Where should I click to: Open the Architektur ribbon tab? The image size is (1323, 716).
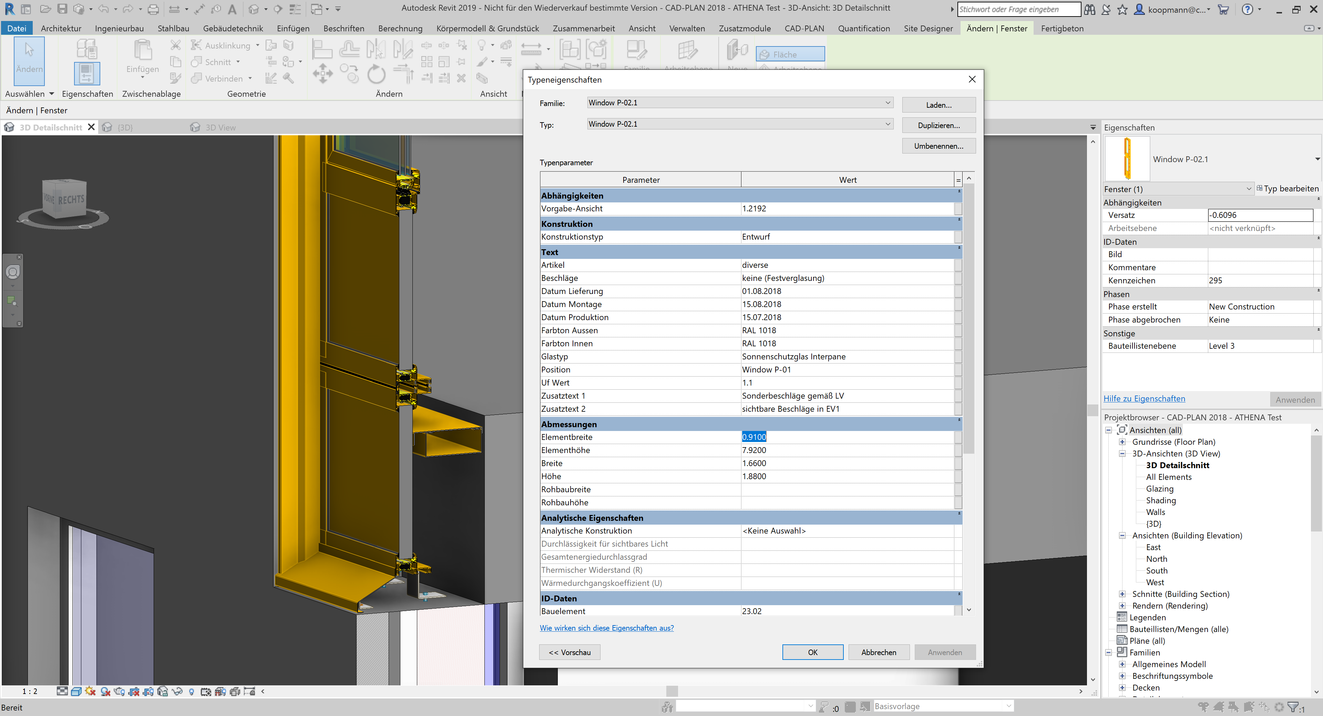(x=61, y=28)
